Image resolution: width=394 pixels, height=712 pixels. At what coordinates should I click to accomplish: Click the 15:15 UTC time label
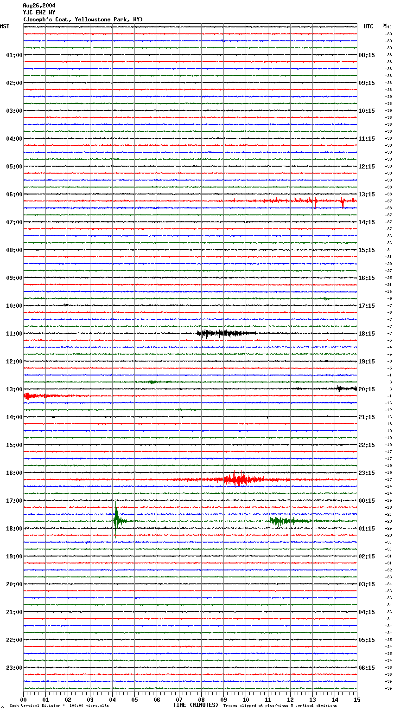coord(367,250)
